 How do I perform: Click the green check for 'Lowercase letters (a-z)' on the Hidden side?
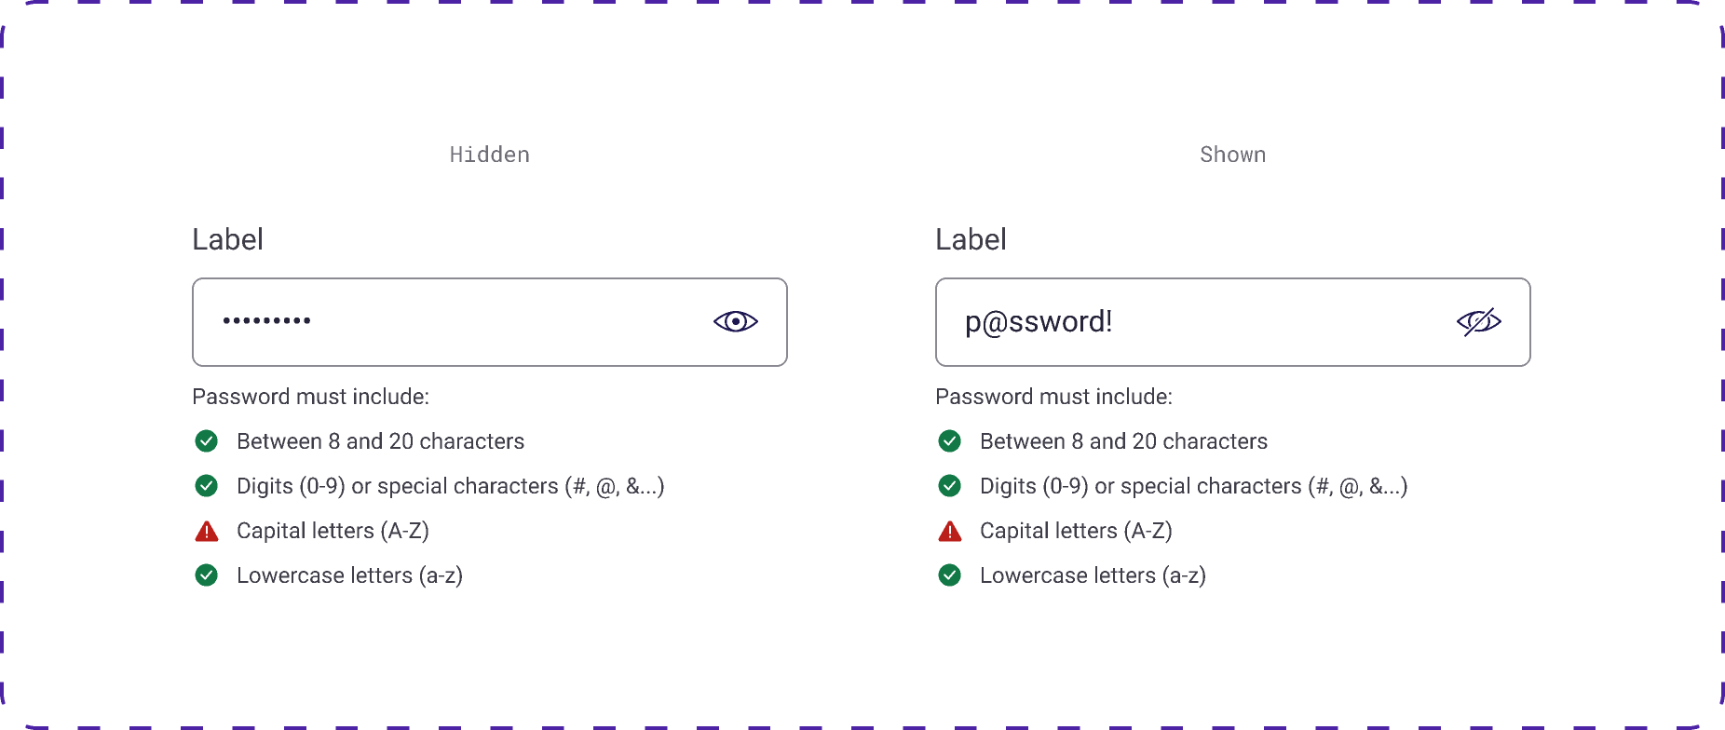tap(207, 575)
